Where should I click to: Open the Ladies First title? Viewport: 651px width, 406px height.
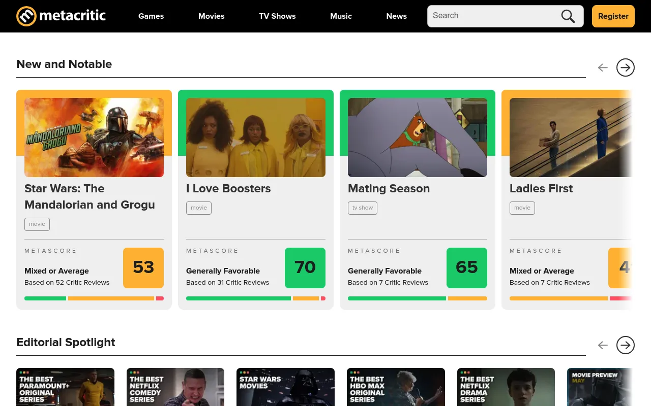click(541, 188)
